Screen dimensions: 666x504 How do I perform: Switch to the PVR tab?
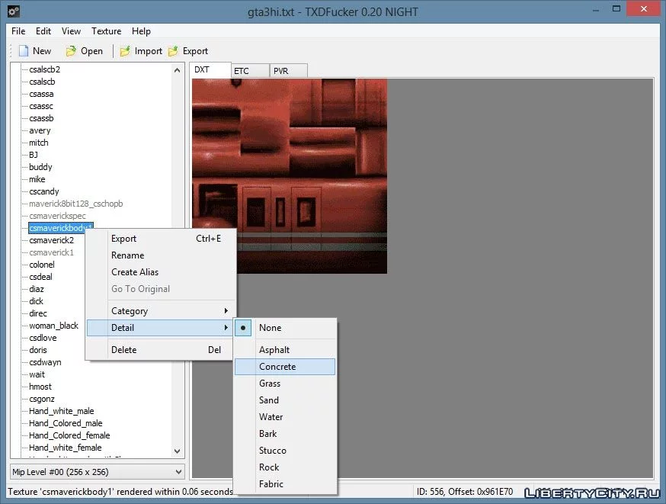[x=288, y=71]
